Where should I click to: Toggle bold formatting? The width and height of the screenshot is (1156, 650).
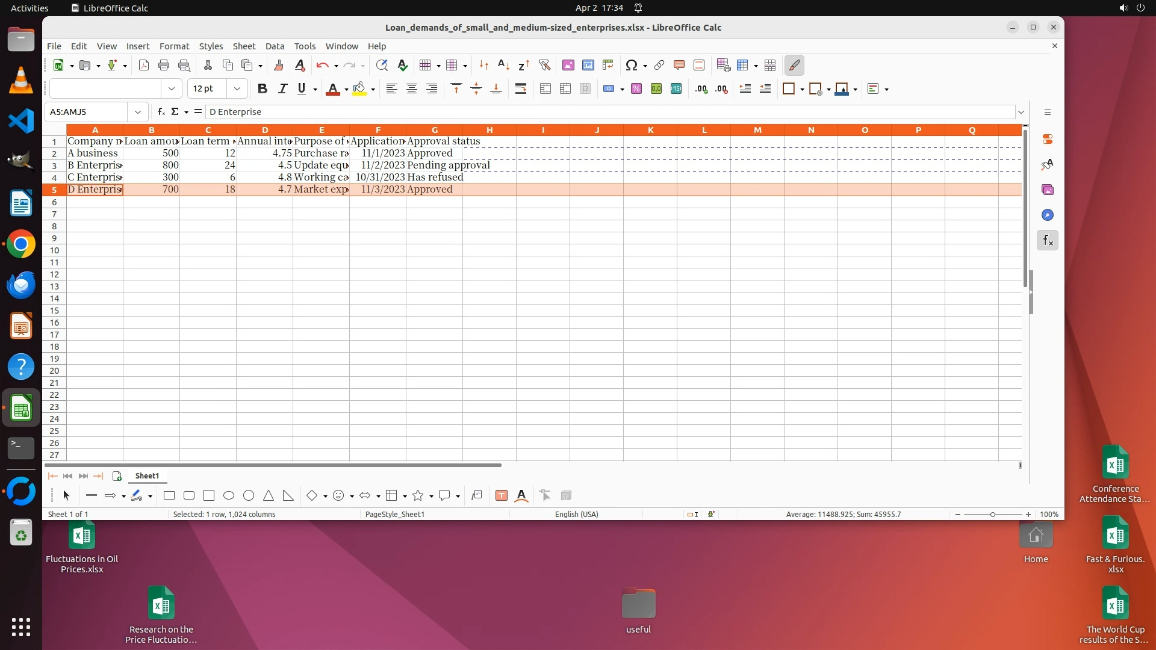coord(262,88)
